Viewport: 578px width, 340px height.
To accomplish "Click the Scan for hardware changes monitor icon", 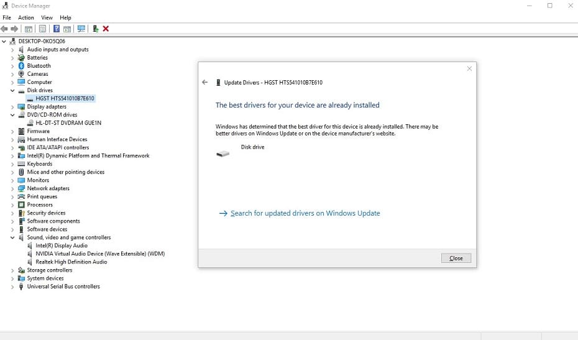I will coord(81,29).
